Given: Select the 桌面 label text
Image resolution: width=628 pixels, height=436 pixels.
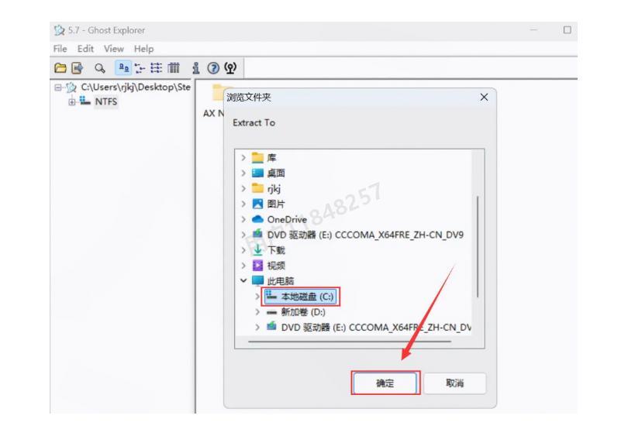Looking at the screenshot, I should pos(276,173).
